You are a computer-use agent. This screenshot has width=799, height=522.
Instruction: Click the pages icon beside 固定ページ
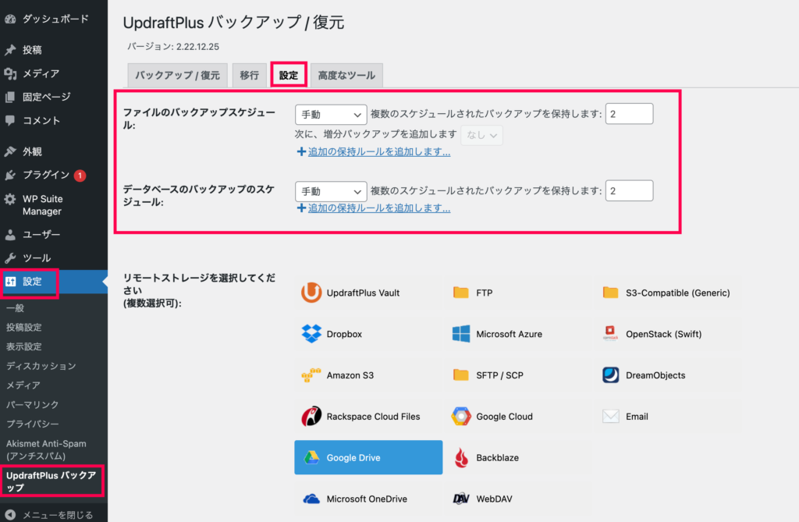[10, 97]
